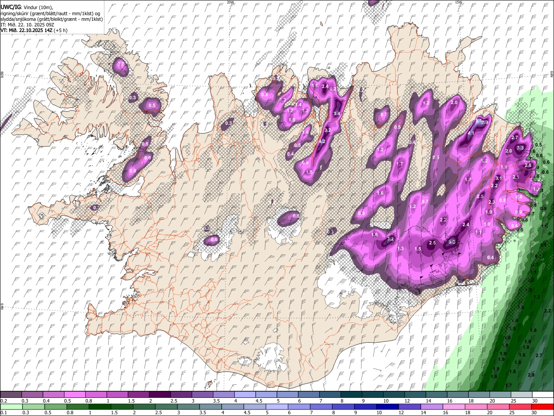The image size is (554, 416).
Task: Click the '0.6' value on Langjökull glacier
Action: coord(214,240)
